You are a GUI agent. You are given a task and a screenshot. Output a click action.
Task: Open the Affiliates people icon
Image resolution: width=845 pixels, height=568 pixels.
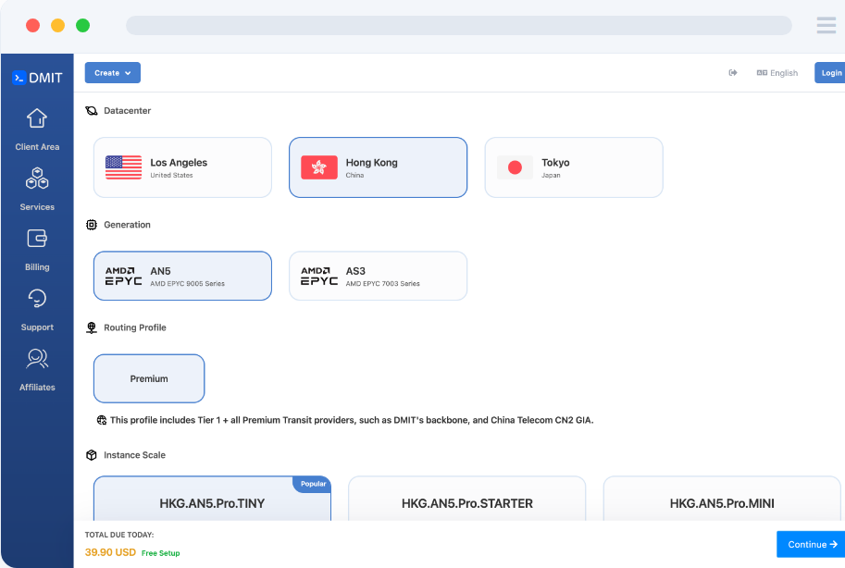pos(37,358)
